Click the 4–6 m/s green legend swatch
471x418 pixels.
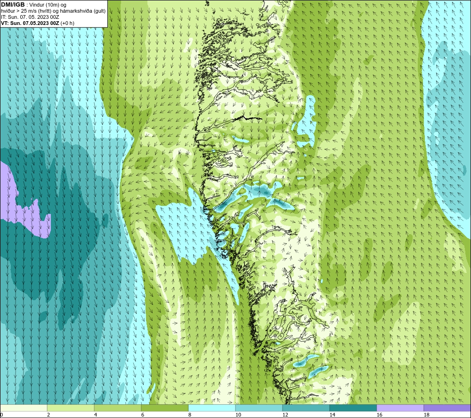(x=118, y=408)
